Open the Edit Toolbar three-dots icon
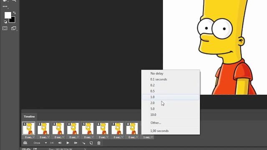The height and width of the screenshot is (150, 267). tap(5, 7)
